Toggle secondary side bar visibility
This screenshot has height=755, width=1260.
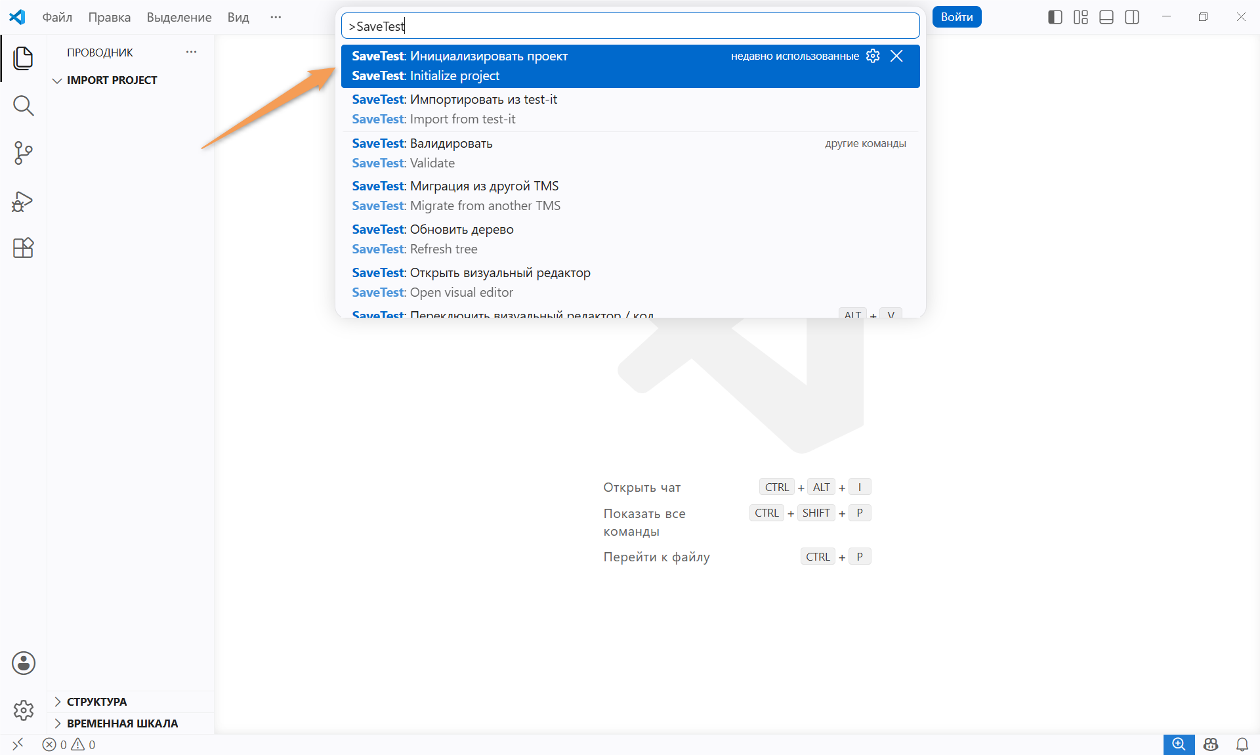(1132, 17)
